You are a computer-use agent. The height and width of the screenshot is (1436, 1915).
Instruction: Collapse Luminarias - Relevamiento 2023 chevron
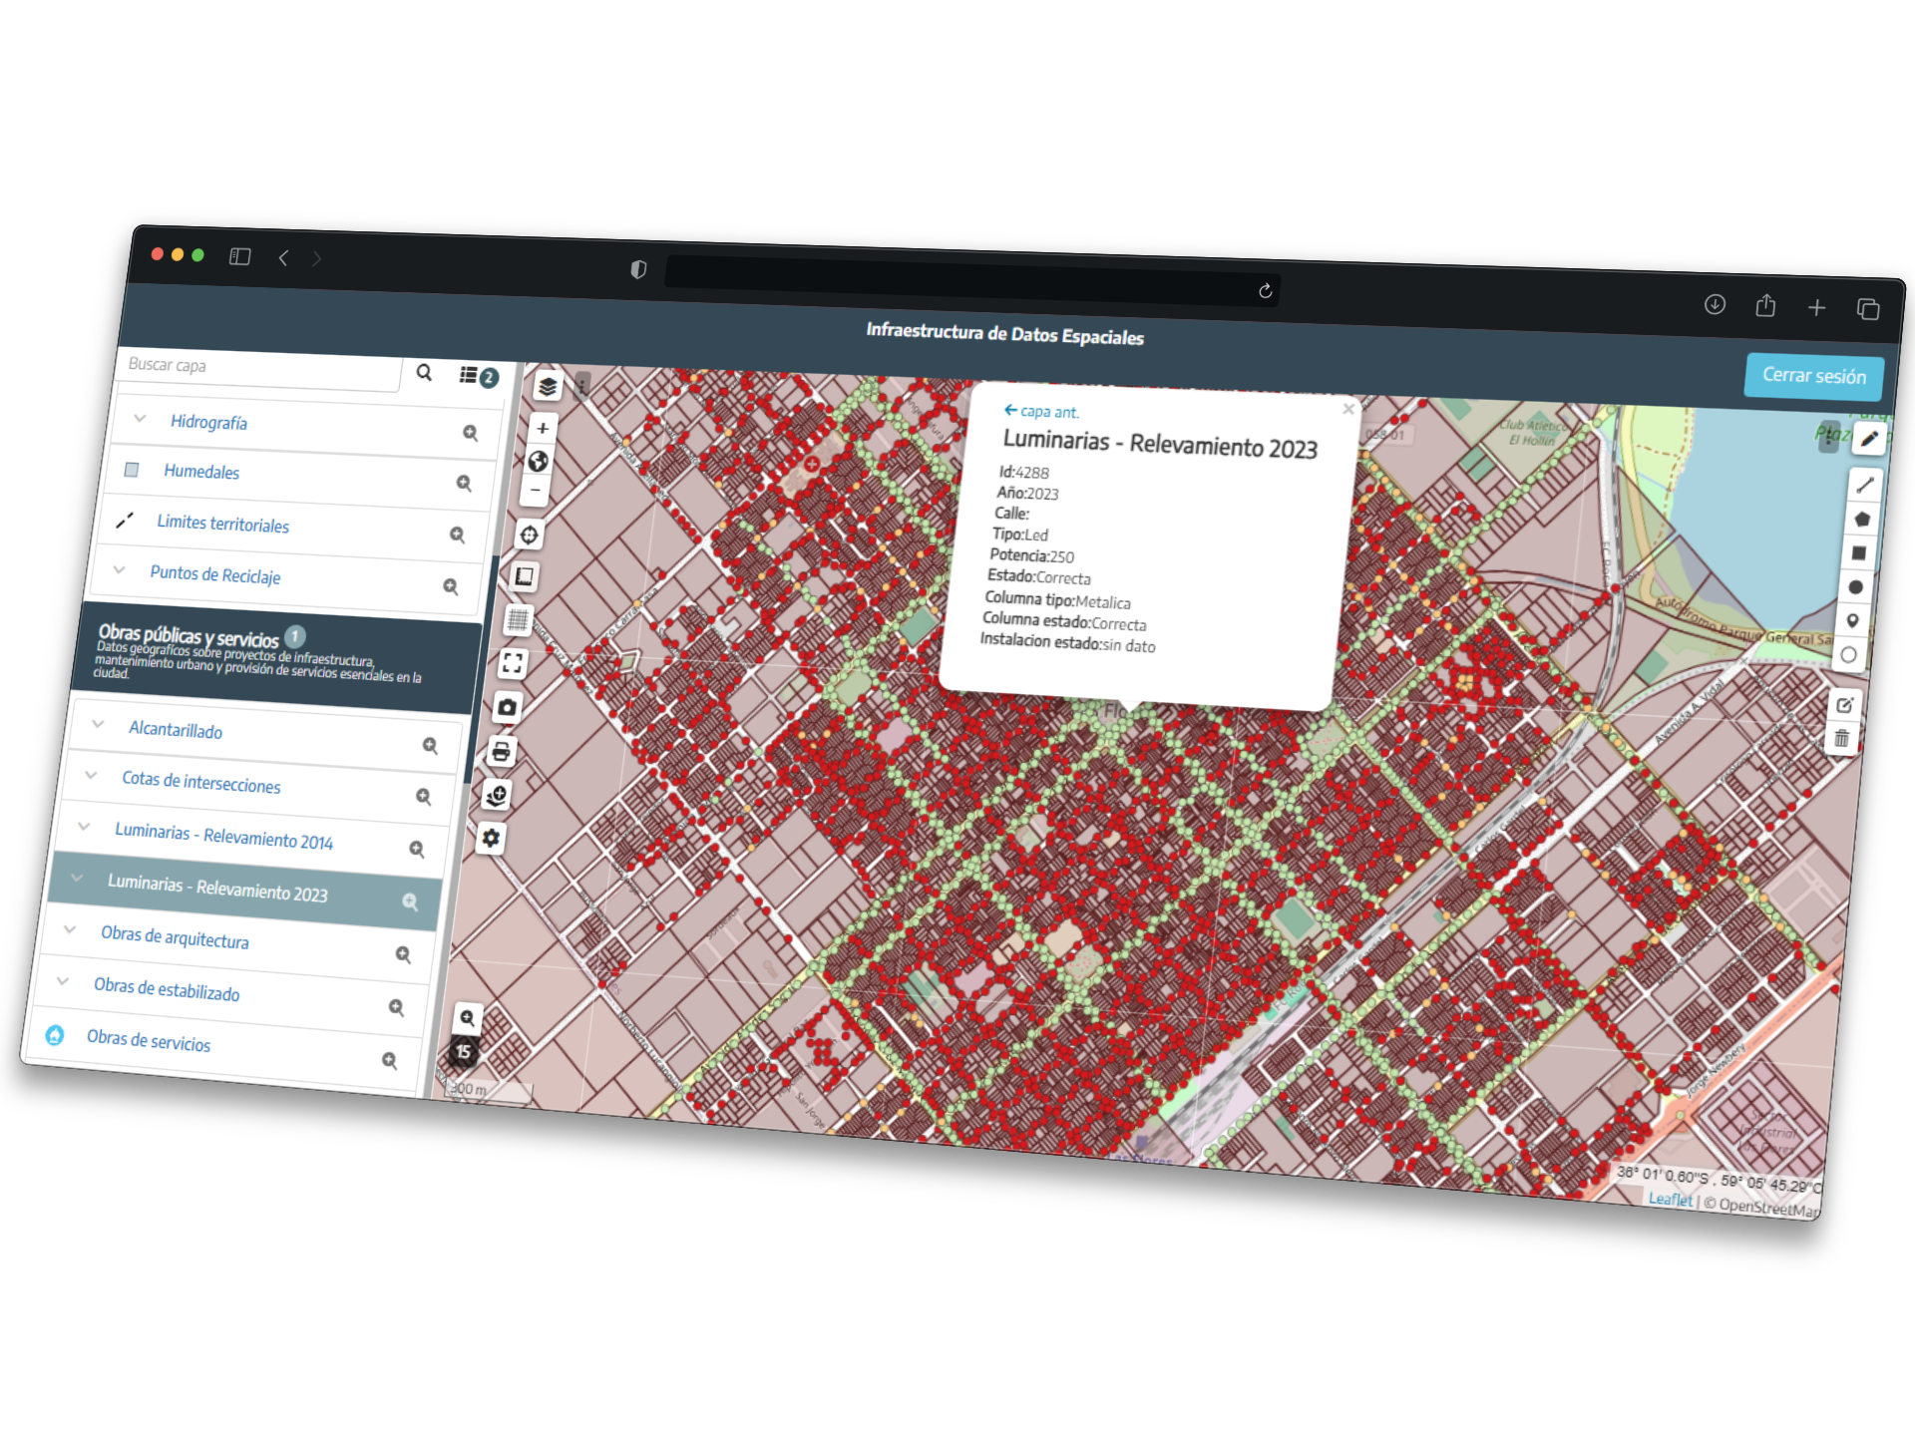point(77,879)
